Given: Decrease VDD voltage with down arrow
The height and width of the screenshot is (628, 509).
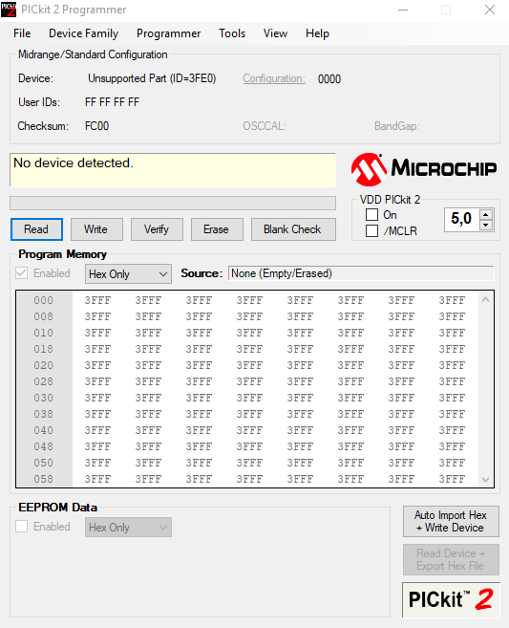Looking at the screenshot, I should (x=486, y=225).
